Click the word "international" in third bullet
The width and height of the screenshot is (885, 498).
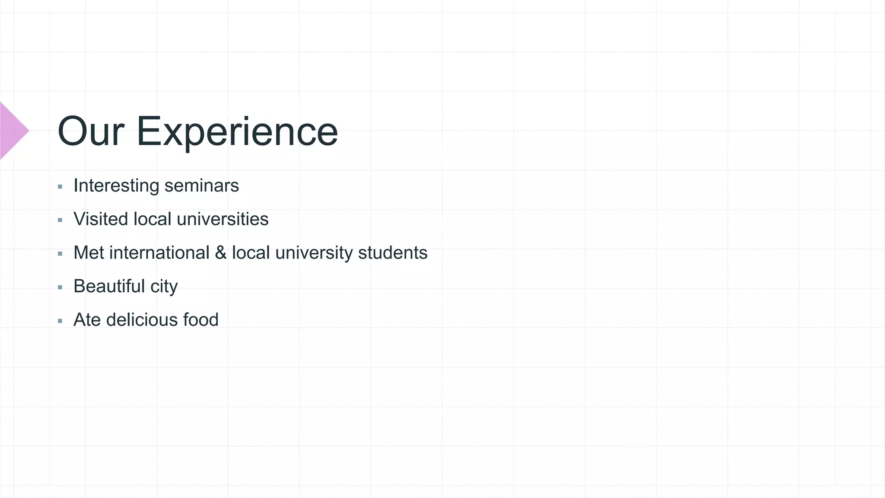(159, 253)
